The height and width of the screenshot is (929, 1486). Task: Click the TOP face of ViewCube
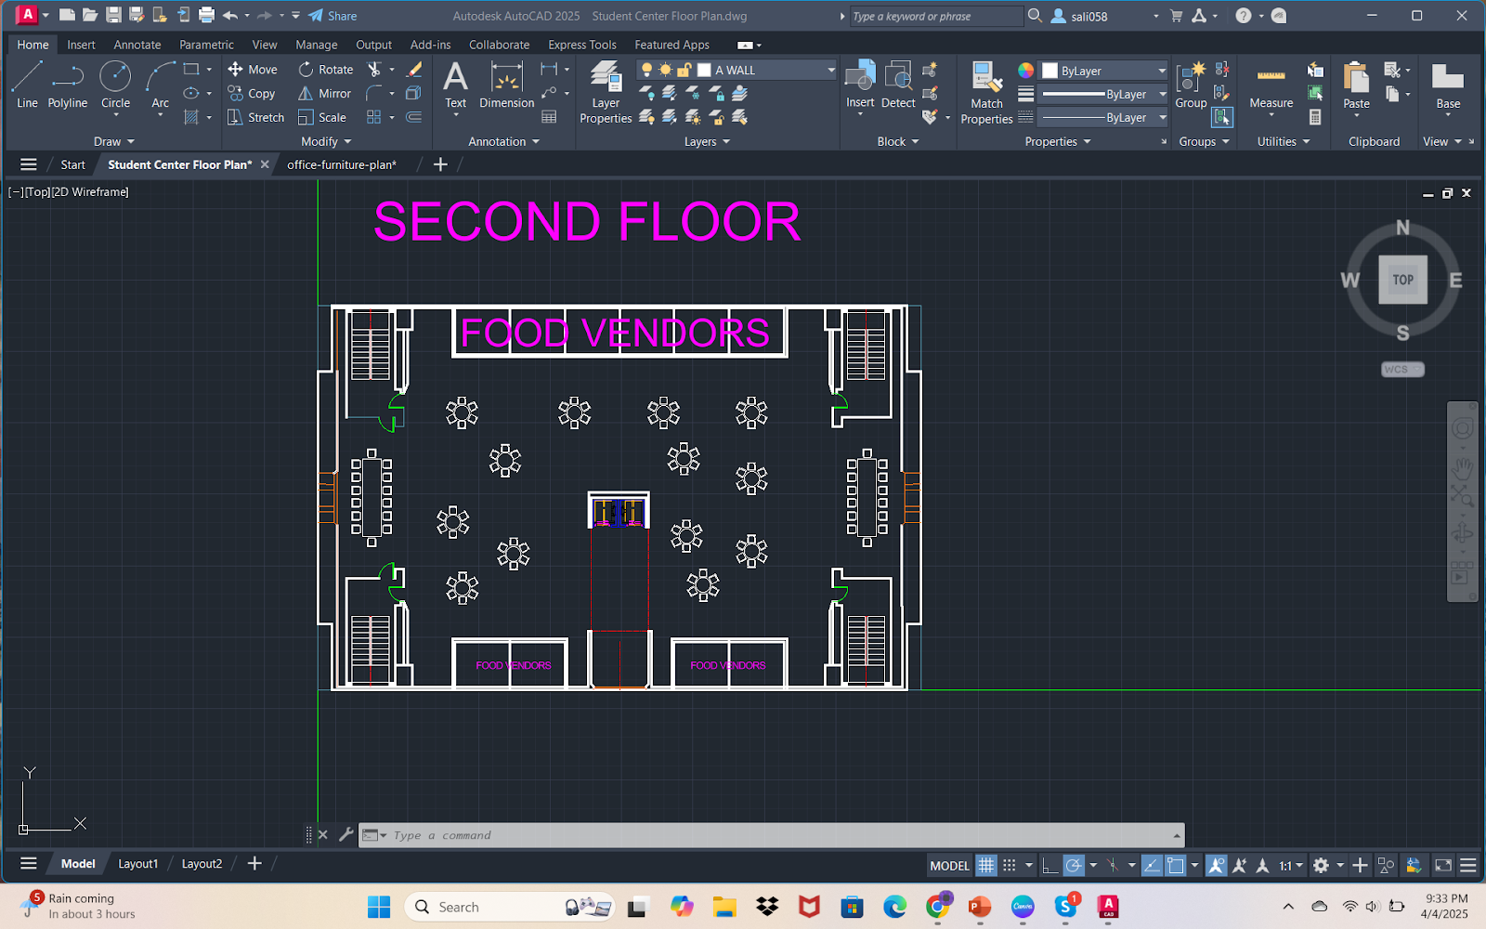coord(1402,280)
